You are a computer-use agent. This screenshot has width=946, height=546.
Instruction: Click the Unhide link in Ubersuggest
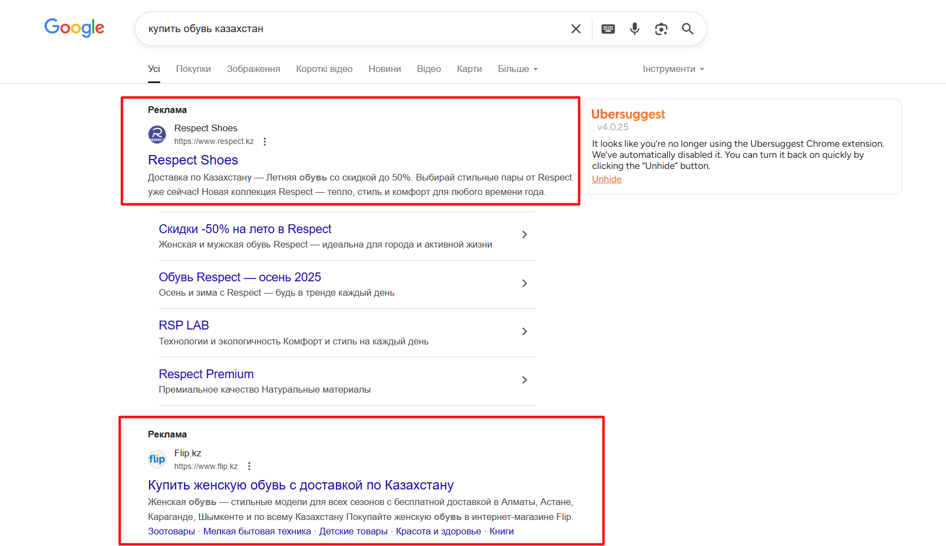(606, 179)
